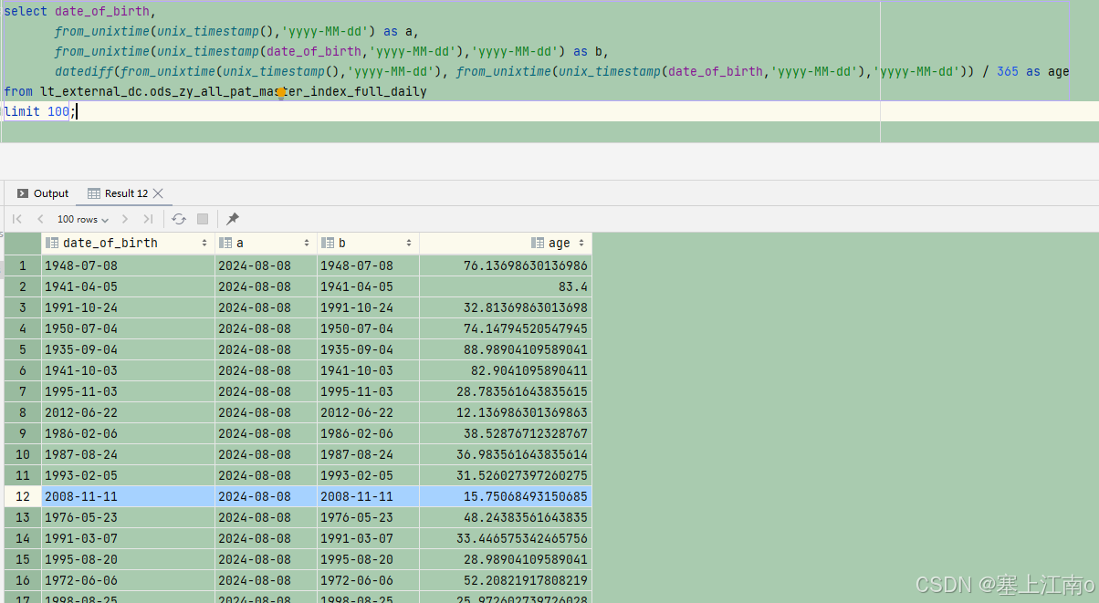Select column b header
Screen dimensions: 1099x603
(368, 244)
